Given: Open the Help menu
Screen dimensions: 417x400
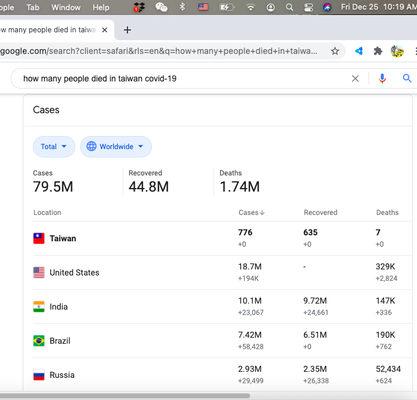Looking at the screenshot, I should [101, 7].
